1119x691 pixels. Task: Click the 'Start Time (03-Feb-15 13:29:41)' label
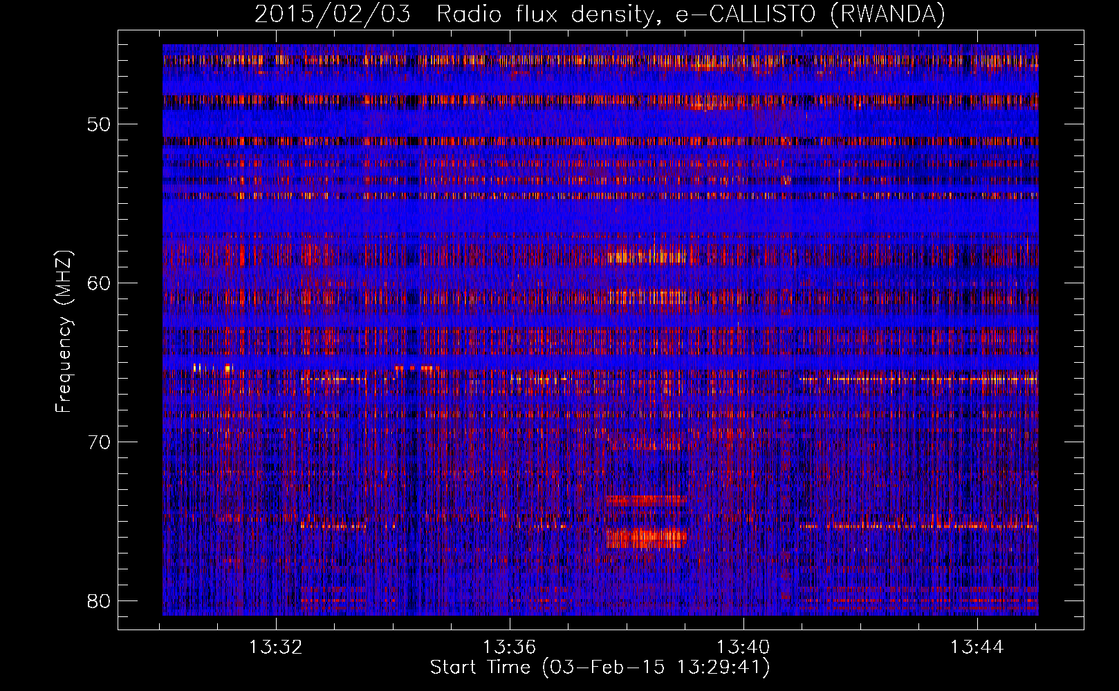[600, 668]
